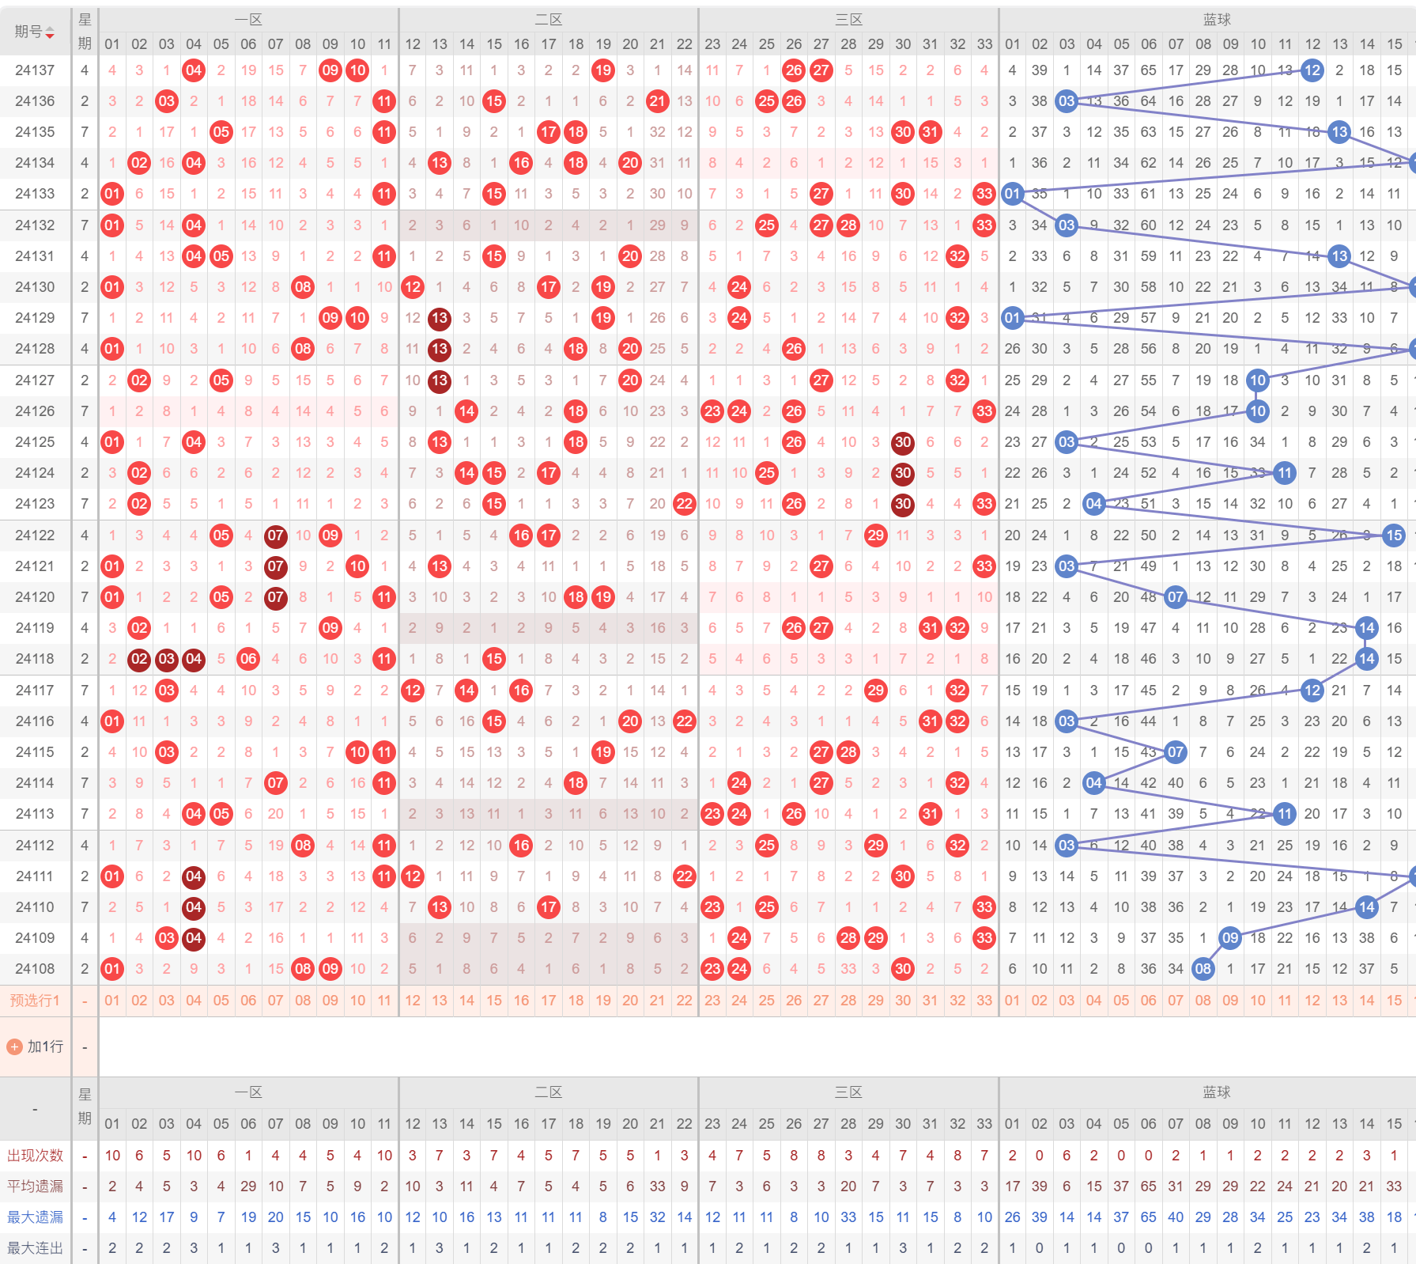Viewport: 1416px width, 1264px height.
Task: Click blue ball 07 in row 24120
Action: pos(1176,597)
